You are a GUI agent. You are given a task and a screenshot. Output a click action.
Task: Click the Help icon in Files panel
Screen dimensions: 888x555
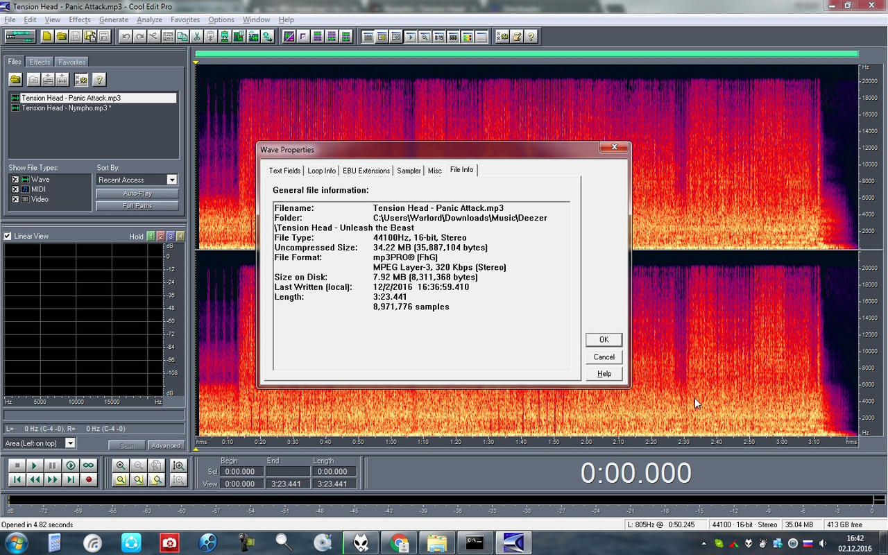[99, 80]
